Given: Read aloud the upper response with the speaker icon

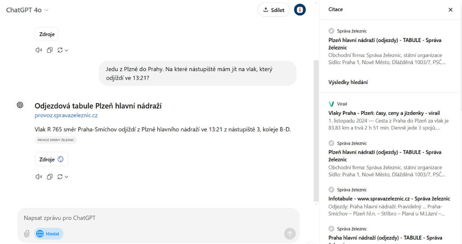Looking at the screenshot, I should (x=39, y=50).
